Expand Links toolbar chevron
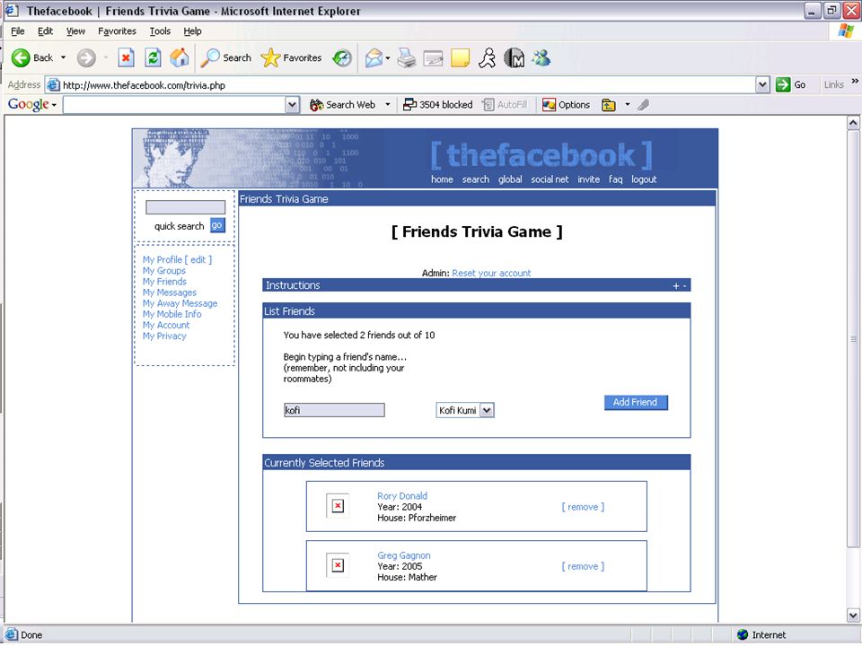This screenshot has height=646, width=862. click(855, 82)
